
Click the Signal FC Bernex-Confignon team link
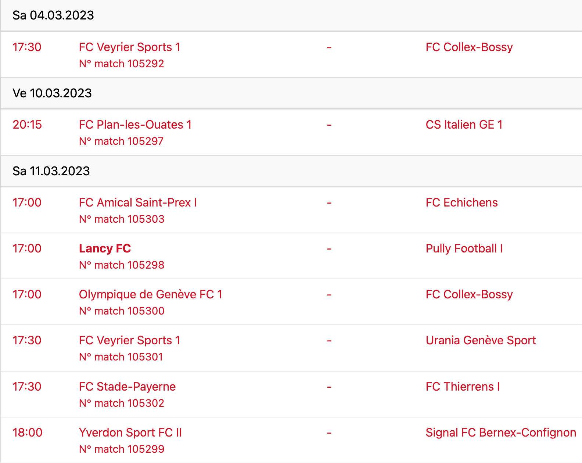501,433
